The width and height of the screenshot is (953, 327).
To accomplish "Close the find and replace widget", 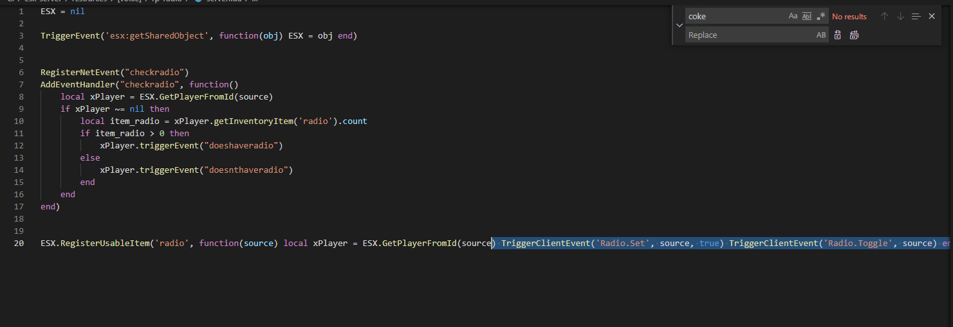I will [932, 16].
